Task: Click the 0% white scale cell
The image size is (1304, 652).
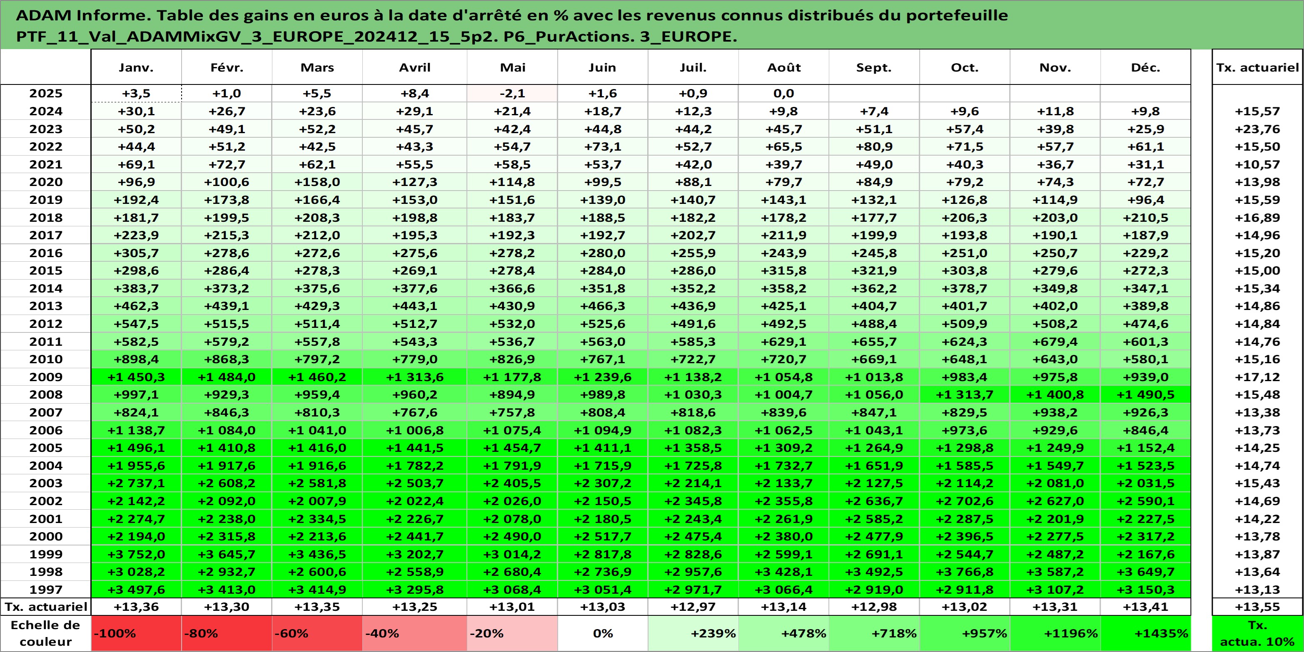Action: pyautogui.click(x=602, y=633)
